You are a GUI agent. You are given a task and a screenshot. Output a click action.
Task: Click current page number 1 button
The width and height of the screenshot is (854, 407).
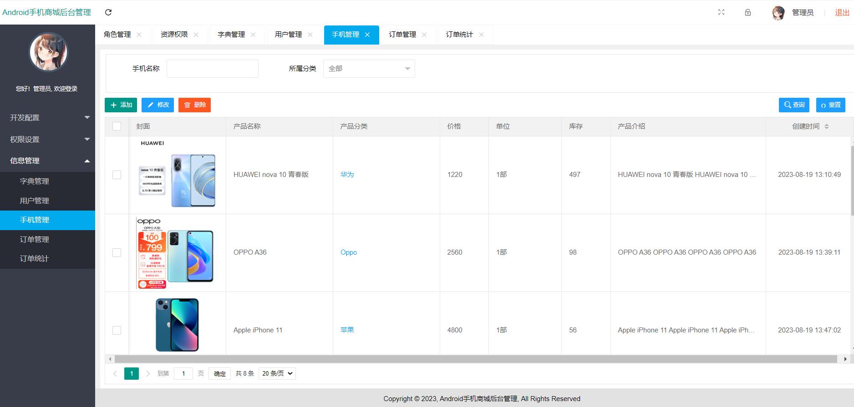point(132,373)
